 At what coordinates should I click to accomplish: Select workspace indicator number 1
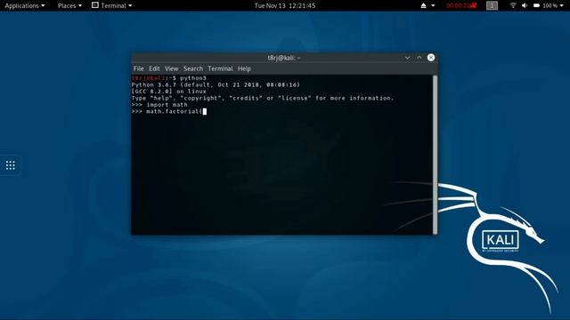point(492,5)
